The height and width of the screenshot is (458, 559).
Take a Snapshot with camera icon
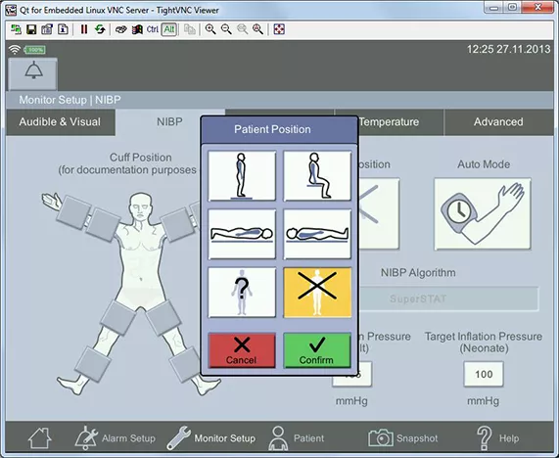click(x=402, y=437)
